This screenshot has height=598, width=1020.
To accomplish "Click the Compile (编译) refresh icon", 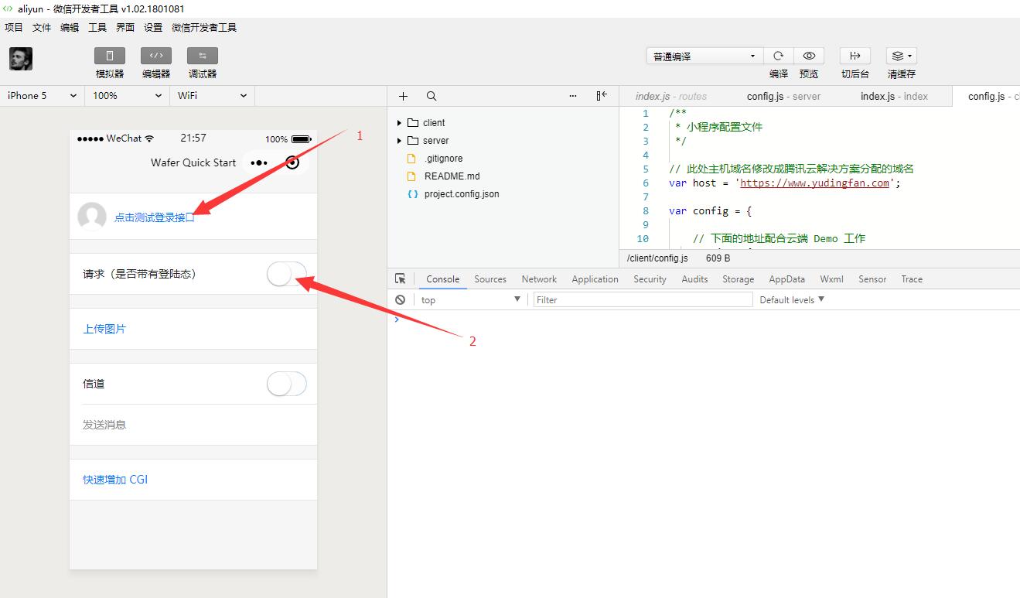I will 779,56.
